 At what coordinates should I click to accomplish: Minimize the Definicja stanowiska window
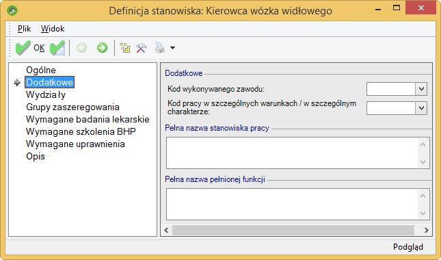[x=378, y=9]
